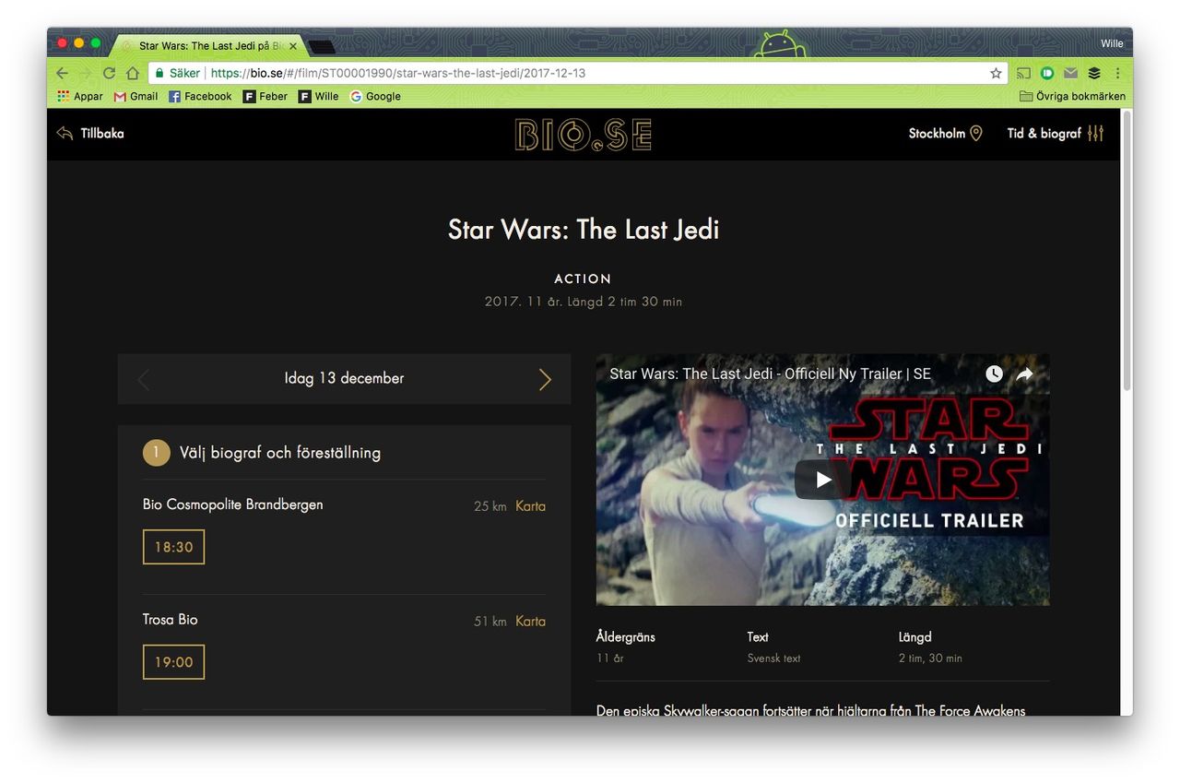Screen dimensions: 1180x783
Task: Open the stacked layers extension icon
Action: (x=1094, y=73)
